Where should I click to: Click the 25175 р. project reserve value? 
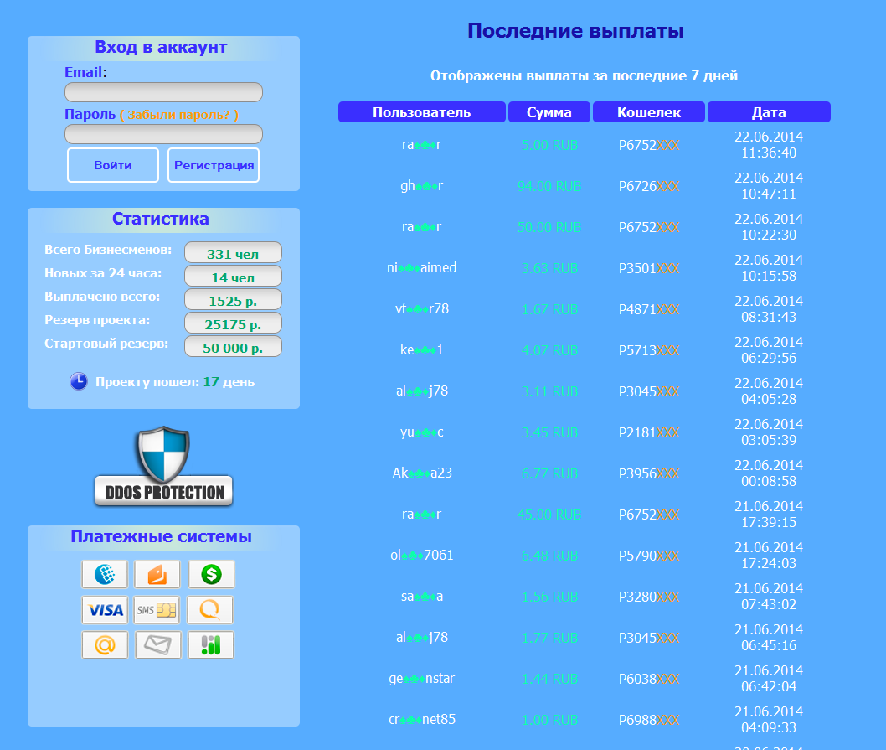pos(233,323)
